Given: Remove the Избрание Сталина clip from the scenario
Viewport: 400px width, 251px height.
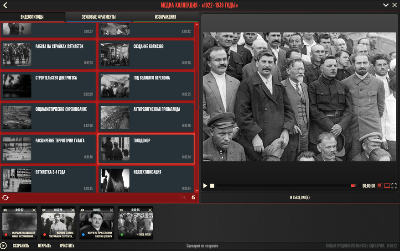Looking at the screenshot, I should (73, 210).
